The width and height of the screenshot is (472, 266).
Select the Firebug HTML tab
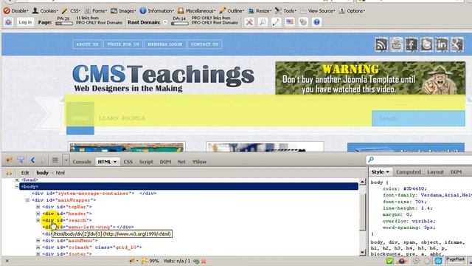click(108, 162)
